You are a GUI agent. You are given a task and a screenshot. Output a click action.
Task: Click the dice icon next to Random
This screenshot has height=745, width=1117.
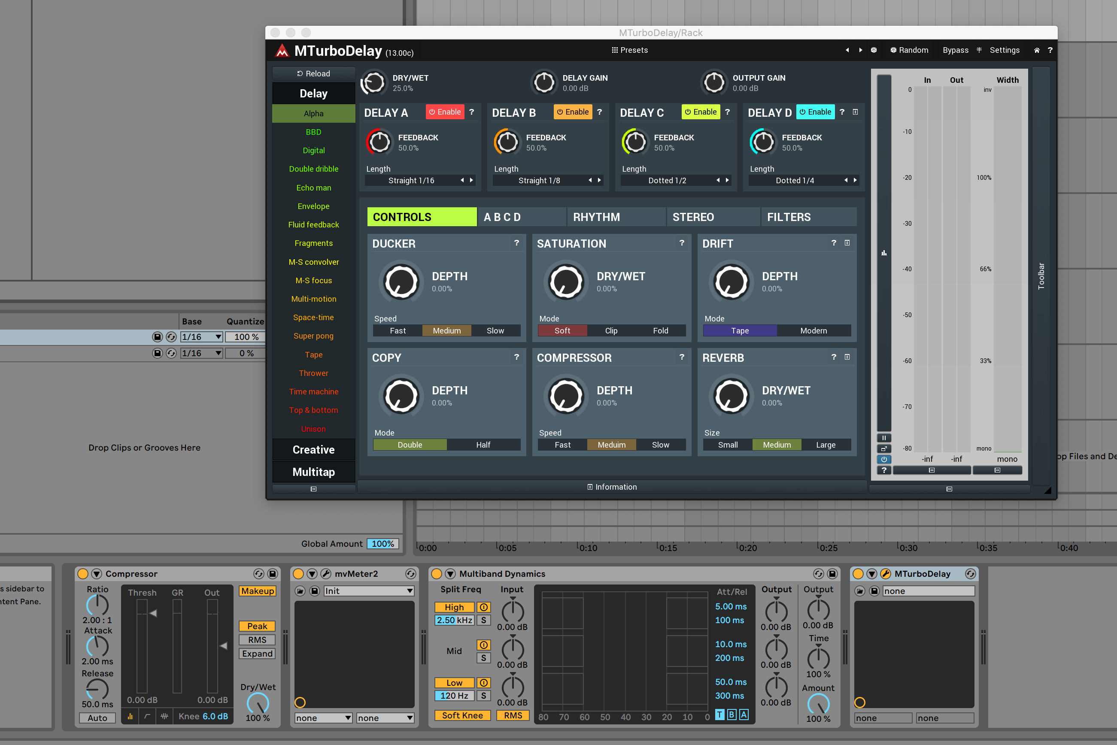(x=874, y=50)
